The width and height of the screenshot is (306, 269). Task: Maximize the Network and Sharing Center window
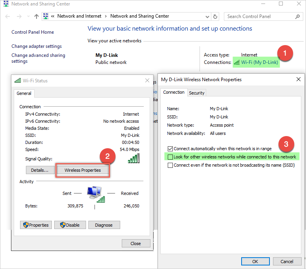coord(281,4)
